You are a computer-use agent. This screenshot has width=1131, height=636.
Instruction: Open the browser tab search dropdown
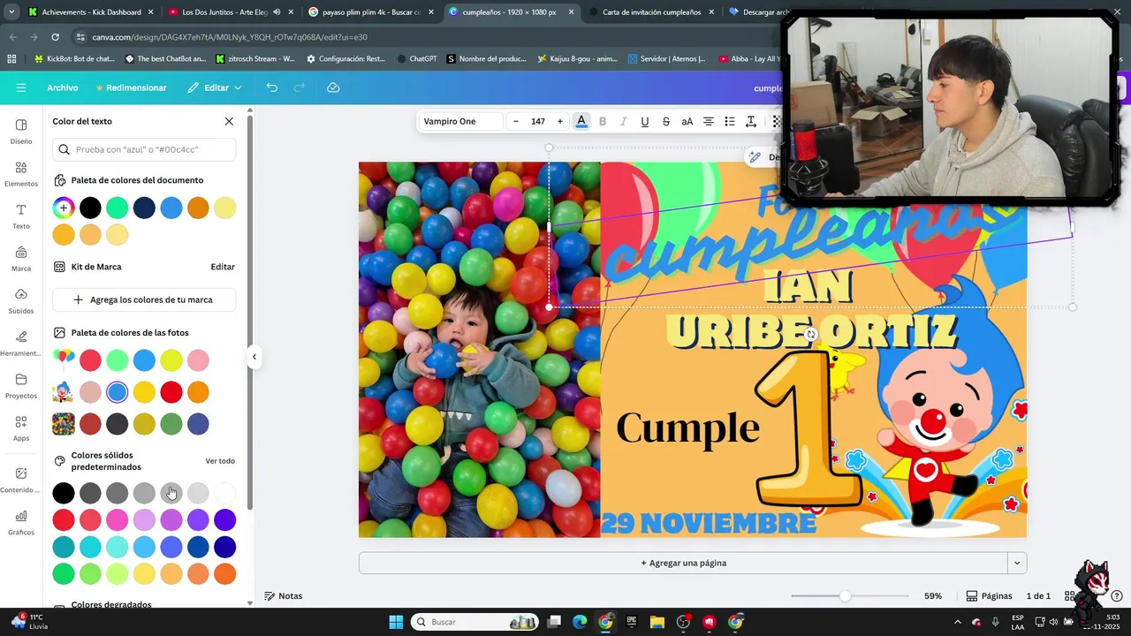(x=11, y=12)
